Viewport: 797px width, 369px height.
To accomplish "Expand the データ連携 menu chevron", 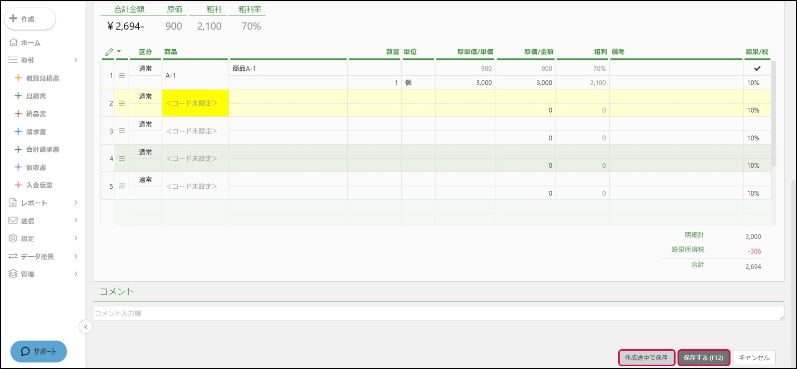I will point(76,256).
